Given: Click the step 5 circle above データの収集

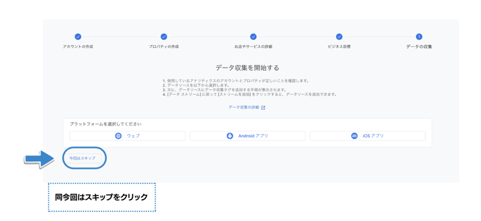Looking at the screenshot, I should pyautogui.click(x=419, y=37).
